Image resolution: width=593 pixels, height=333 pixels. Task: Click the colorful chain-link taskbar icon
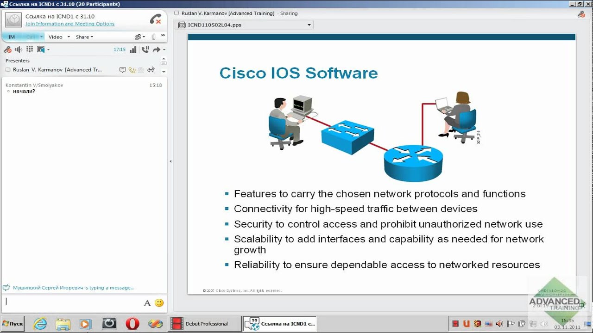(x=156, y=324)
